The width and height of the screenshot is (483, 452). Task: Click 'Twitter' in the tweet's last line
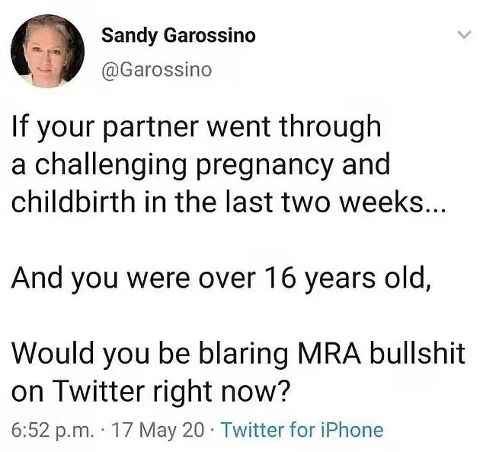point(95,390)
